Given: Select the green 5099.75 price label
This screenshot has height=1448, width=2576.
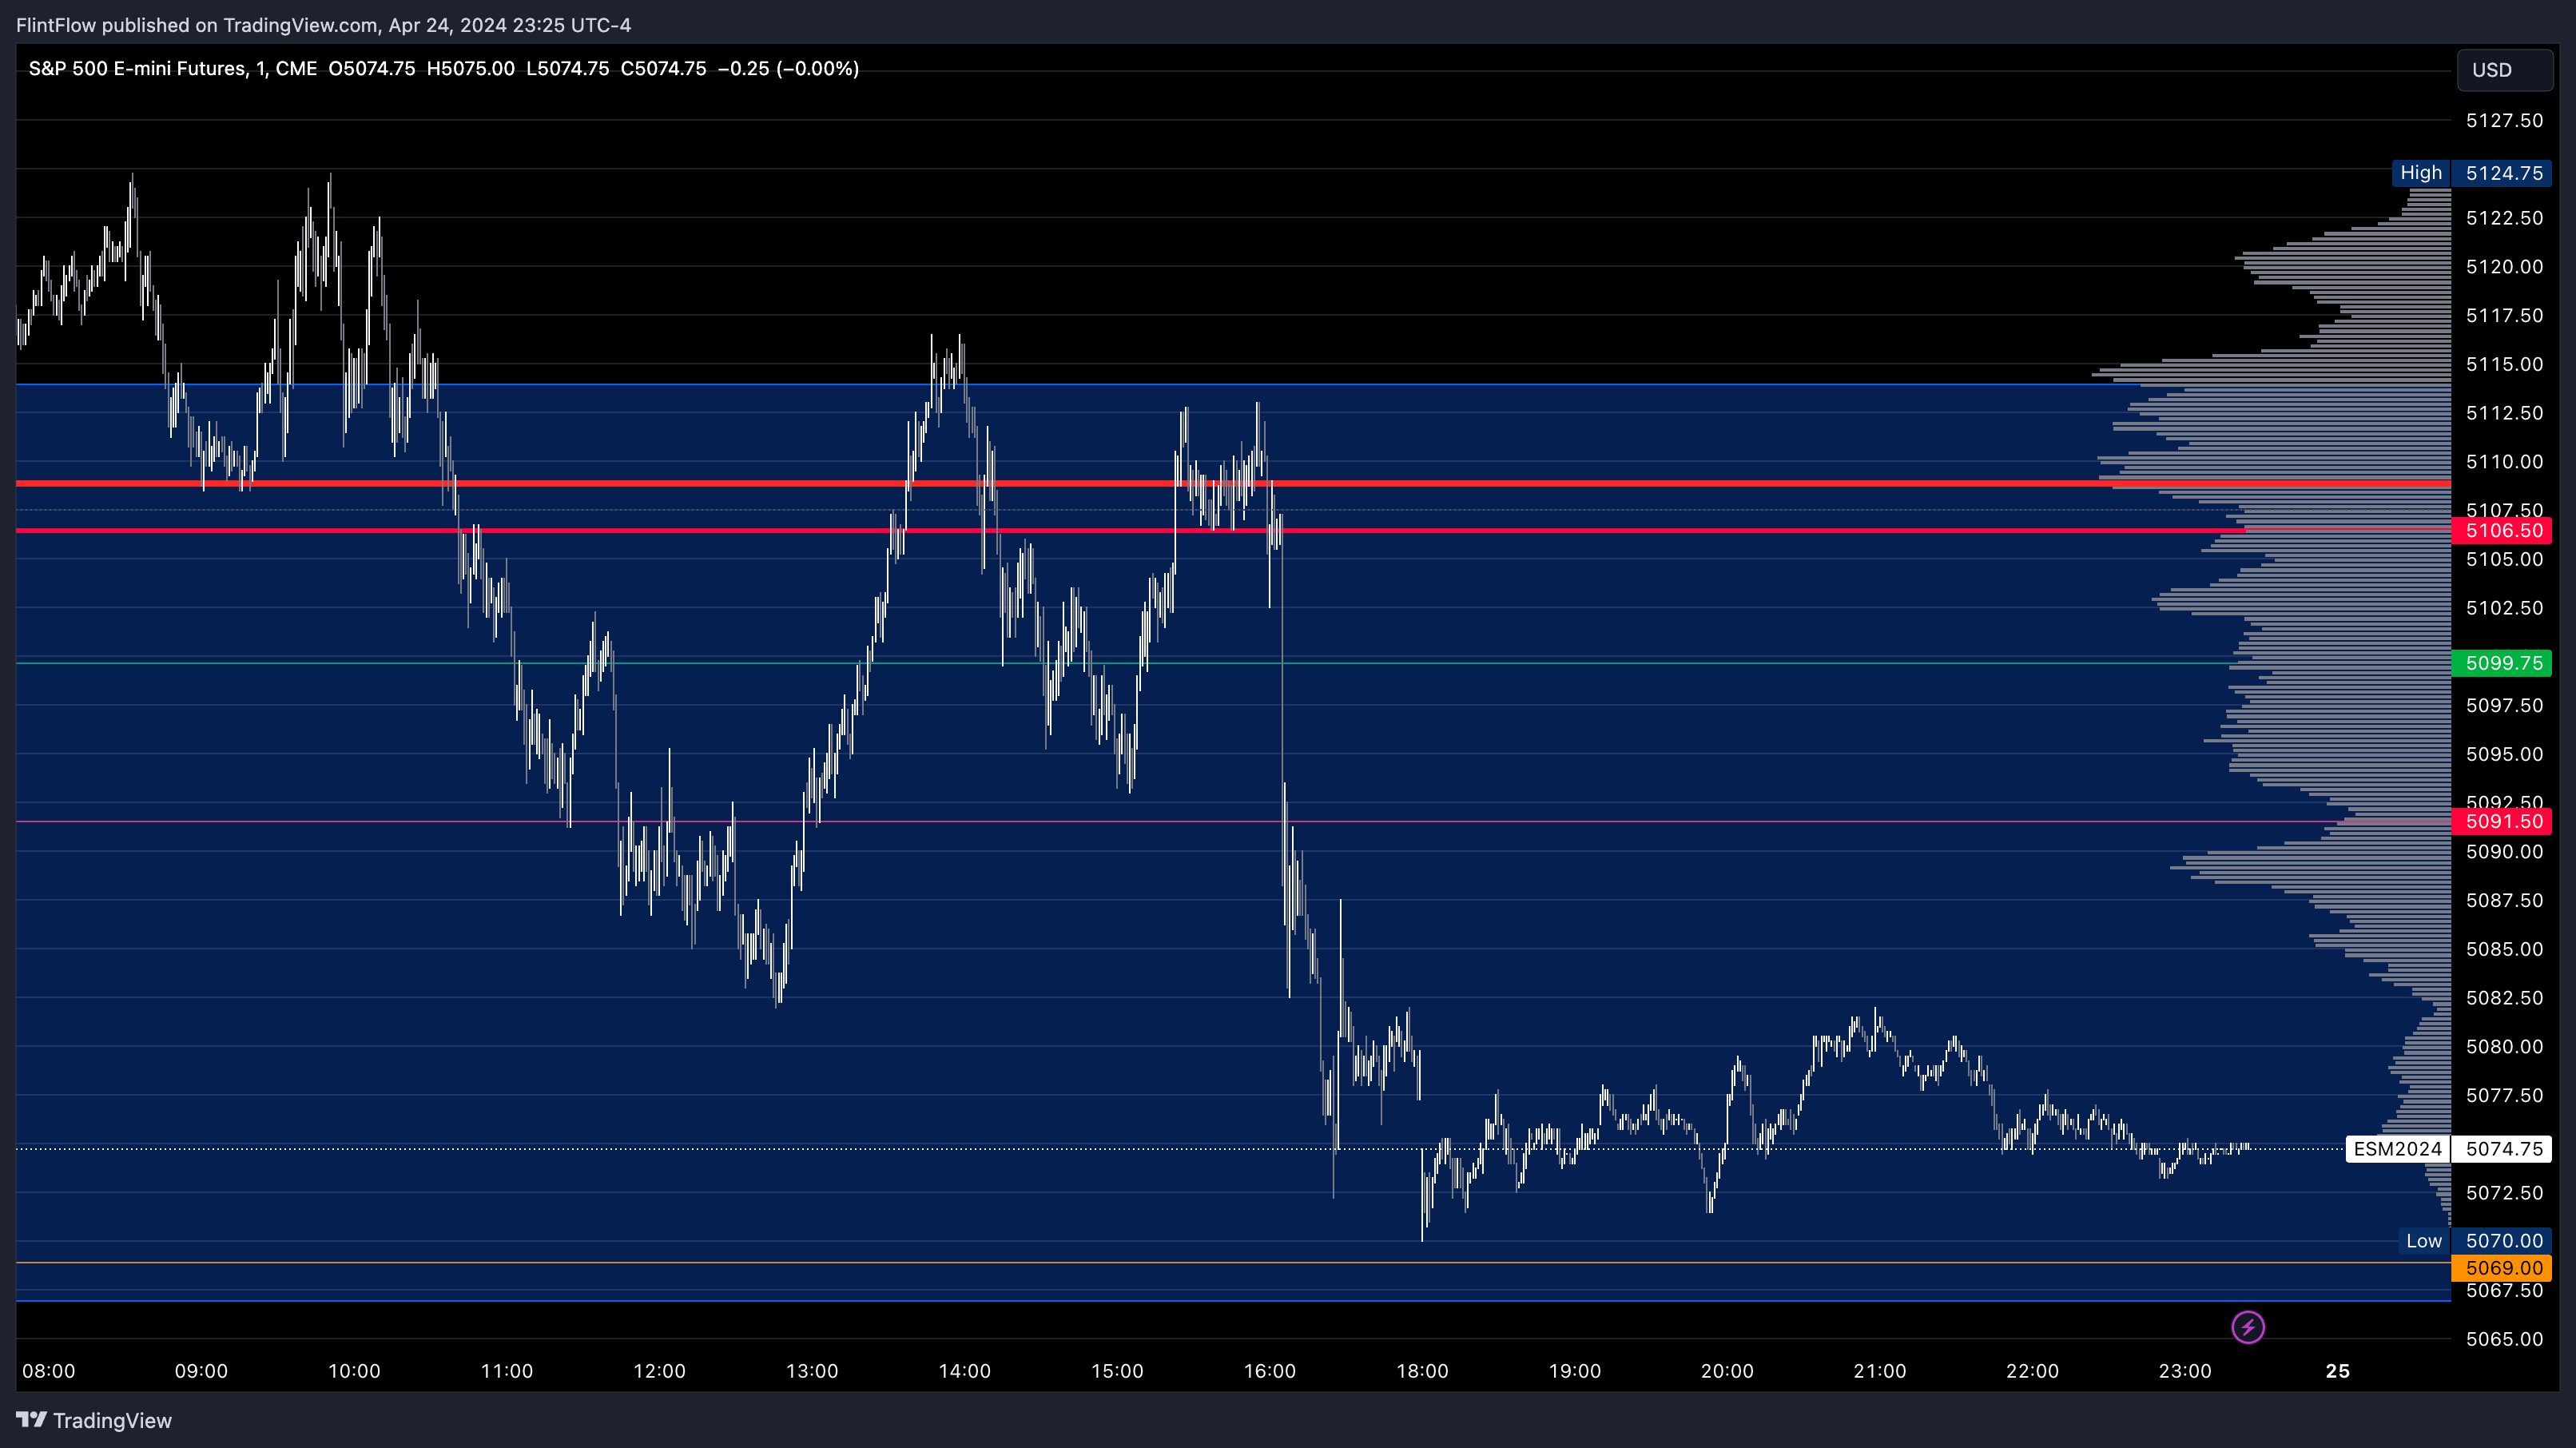Looking at the screenshot, I should [2503, 663].
